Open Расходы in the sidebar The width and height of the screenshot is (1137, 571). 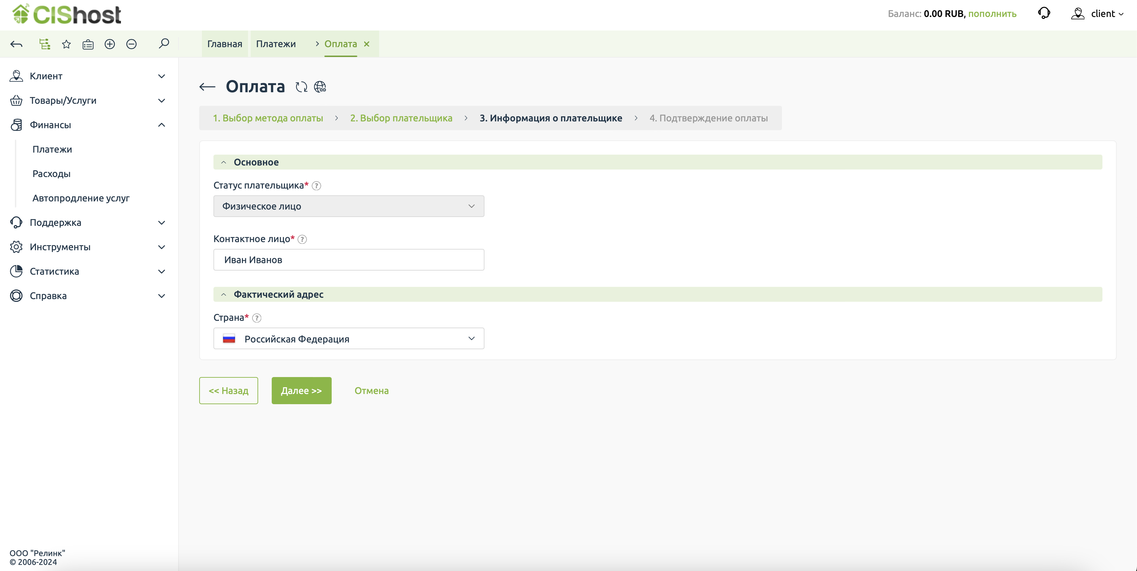51,174
